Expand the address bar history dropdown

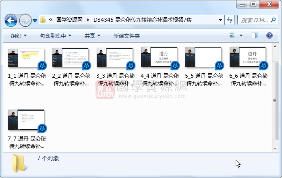(x=220, y=20)
